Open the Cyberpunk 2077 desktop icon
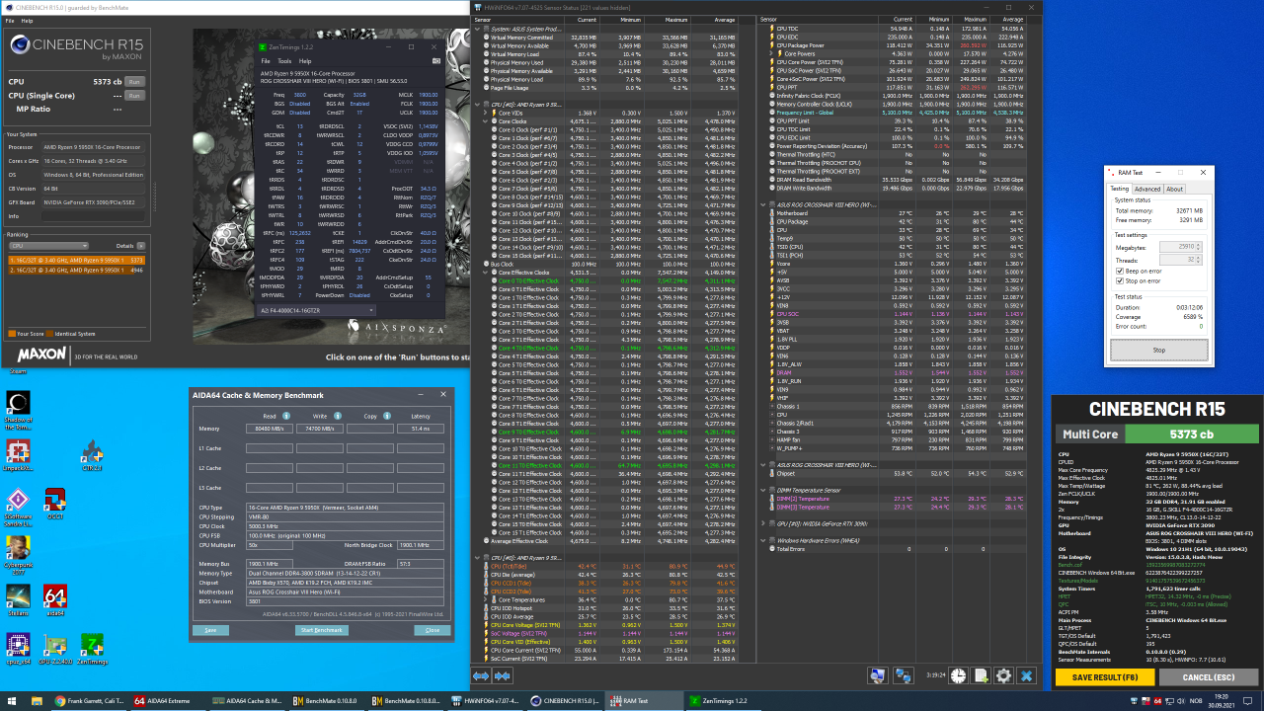The width and height of the screenshot is (1264, 711). point(17,550)
